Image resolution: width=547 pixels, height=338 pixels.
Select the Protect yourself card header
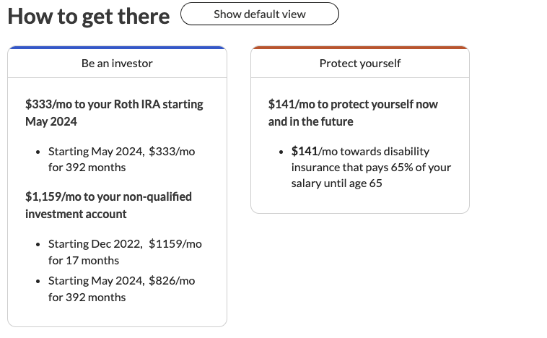click(x=359, y=64)
